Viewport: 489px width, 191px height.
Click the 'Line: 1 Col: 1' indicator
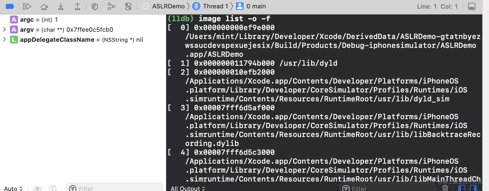[437, 6]
